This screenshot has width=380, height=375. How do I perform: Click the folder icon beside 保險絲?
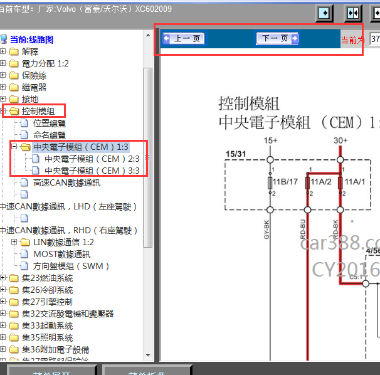14,75
